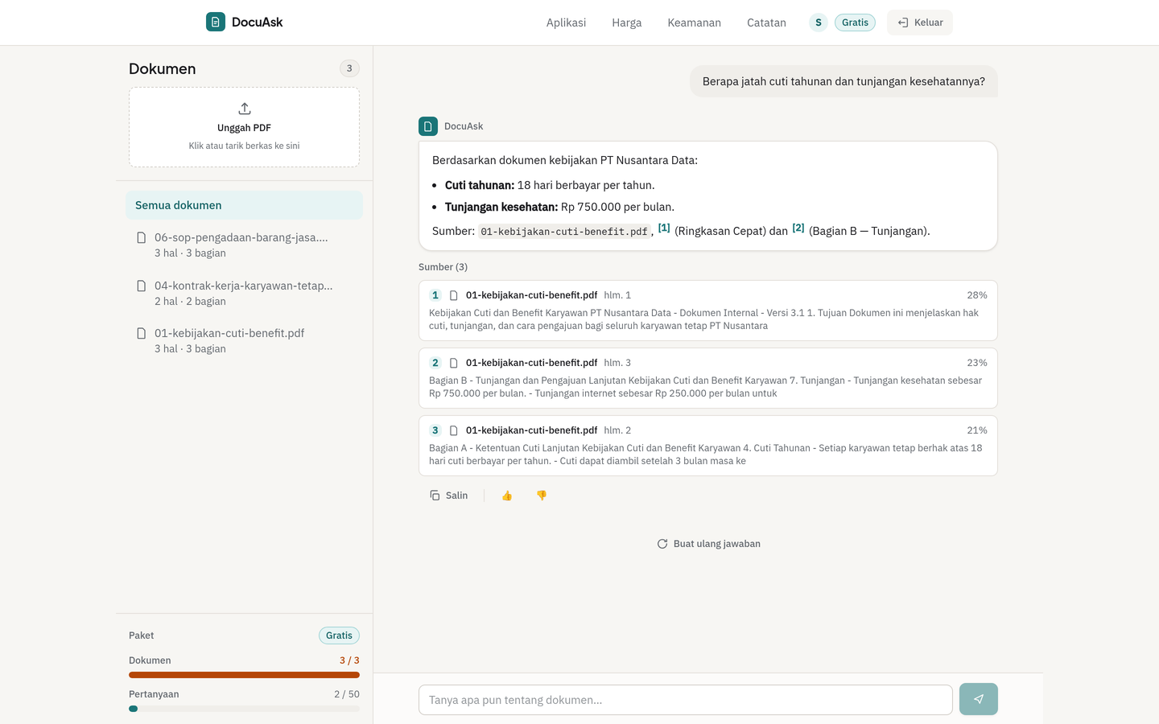Focus the question input field
The height and width of the screenshot is (724, 1159).
pos(686,700)
